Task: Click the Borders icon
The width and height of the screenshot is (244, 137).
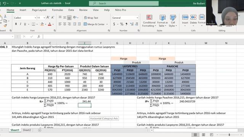Action: point(33,24)
